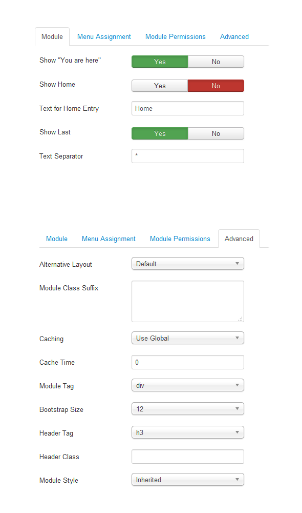
Task: Click the Text for Home Entry field
Action: (188, 108)
